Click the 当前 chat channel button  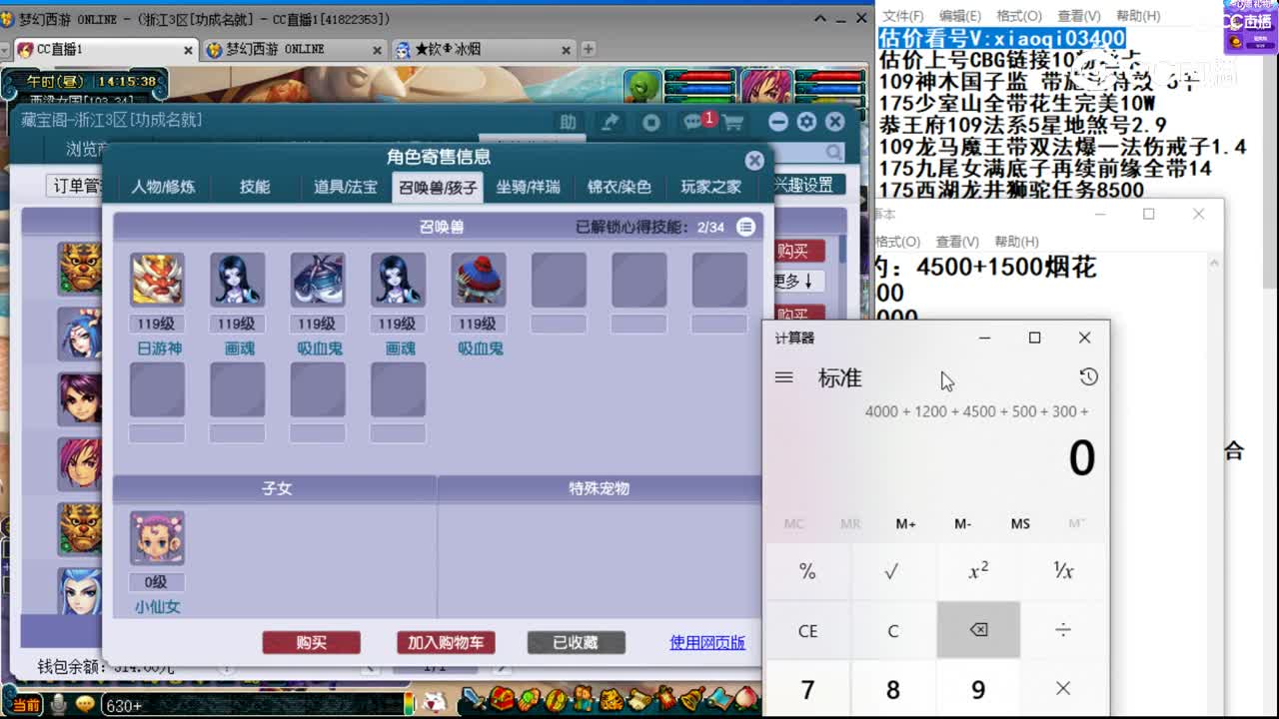26,705
